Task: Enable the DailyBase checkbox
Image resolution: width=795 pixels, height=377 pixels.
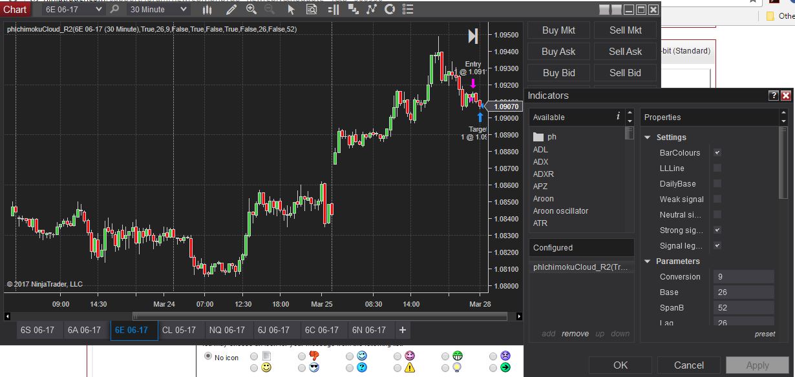Action: 717,184
